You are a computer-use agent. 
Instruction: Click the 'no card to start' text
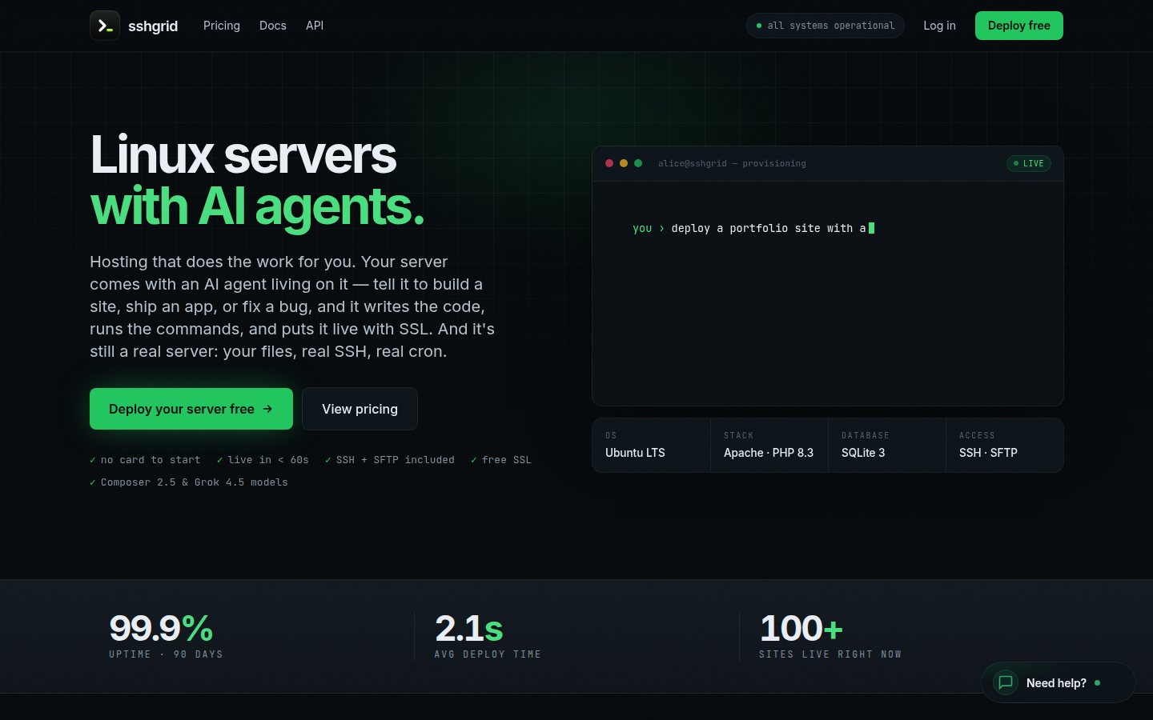click(x=151, y=460)
